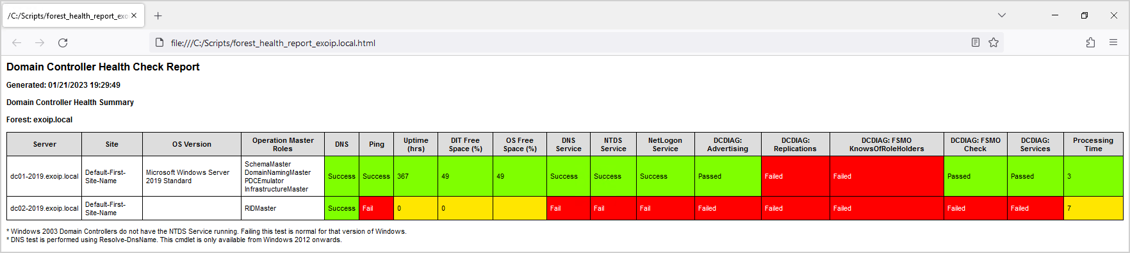Click the OS Version column header
The width and height of the screenshot is (1130, 253).
[x=192, y=144]
